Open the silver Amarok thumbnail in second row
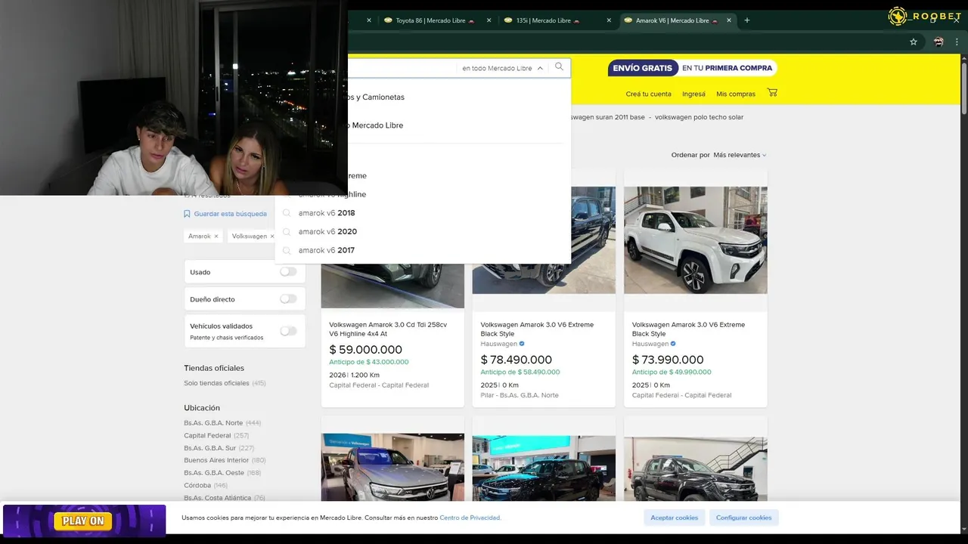 click(392, 467)
